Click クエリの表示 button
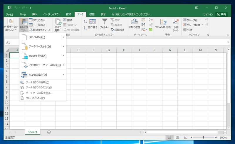The width and height of the screenshot is (235, 144). point(37,20)
